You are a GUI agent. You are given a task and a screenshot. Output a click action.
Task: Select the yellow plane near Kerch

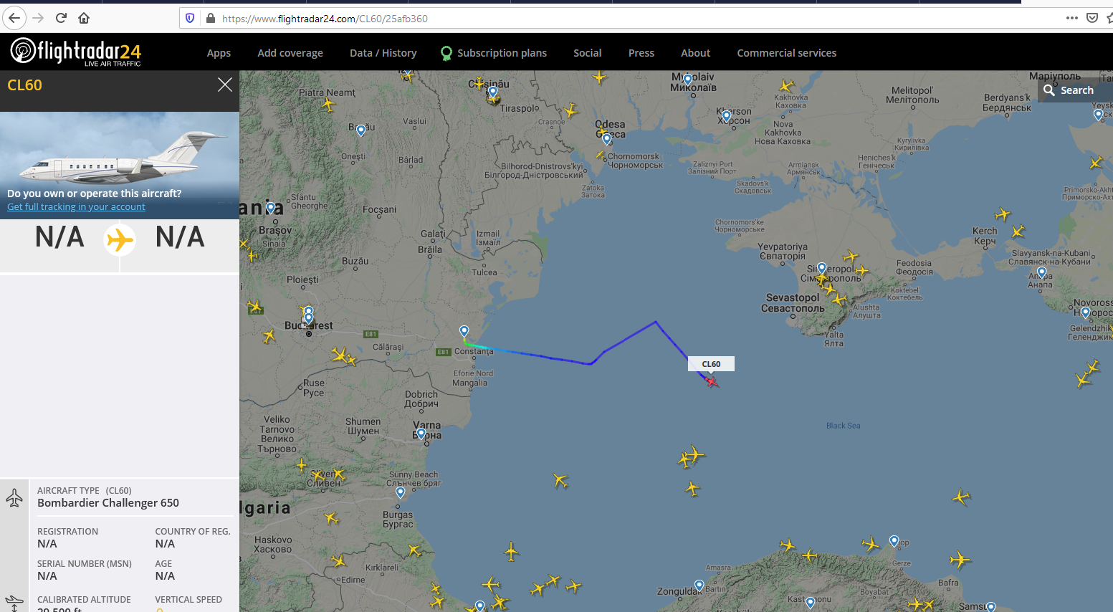coord(1003,214)
